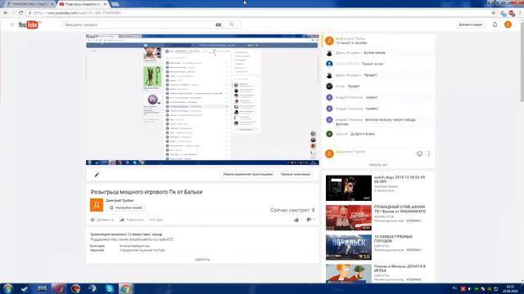Open the orange account avatar in header
Screen dimensions: 524x294
pos(508,24)
